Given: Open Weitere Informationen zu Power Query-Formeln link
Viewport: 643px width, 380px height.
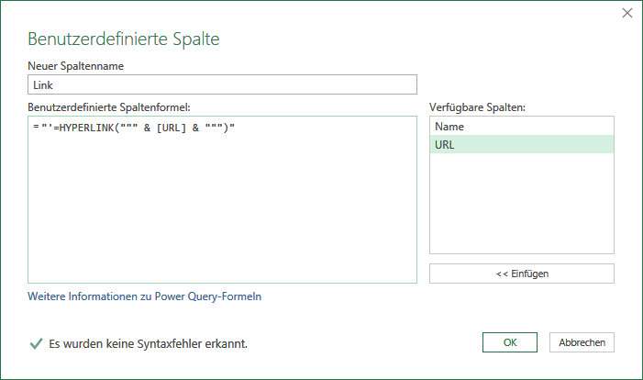Looking at the screenshot, I should click(144, 296).
